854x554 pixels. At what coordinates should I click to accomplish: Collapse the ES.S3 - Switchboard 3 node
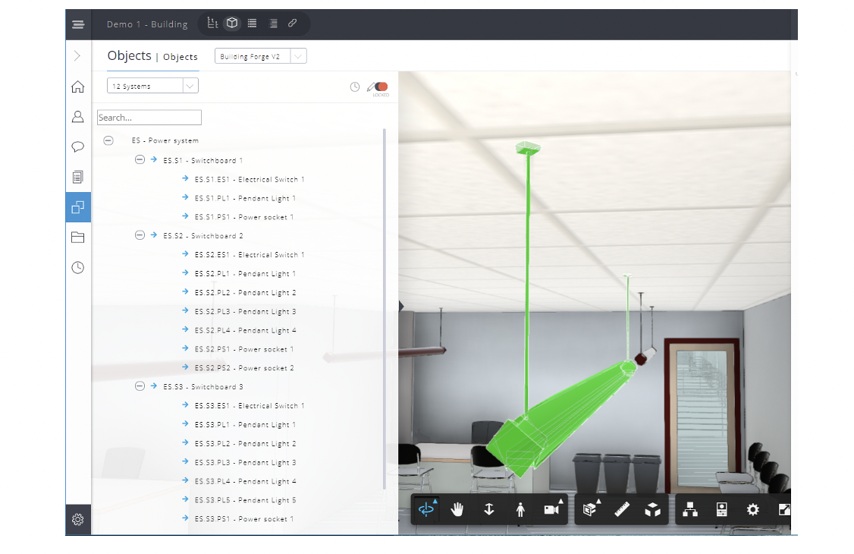(140, 386)
